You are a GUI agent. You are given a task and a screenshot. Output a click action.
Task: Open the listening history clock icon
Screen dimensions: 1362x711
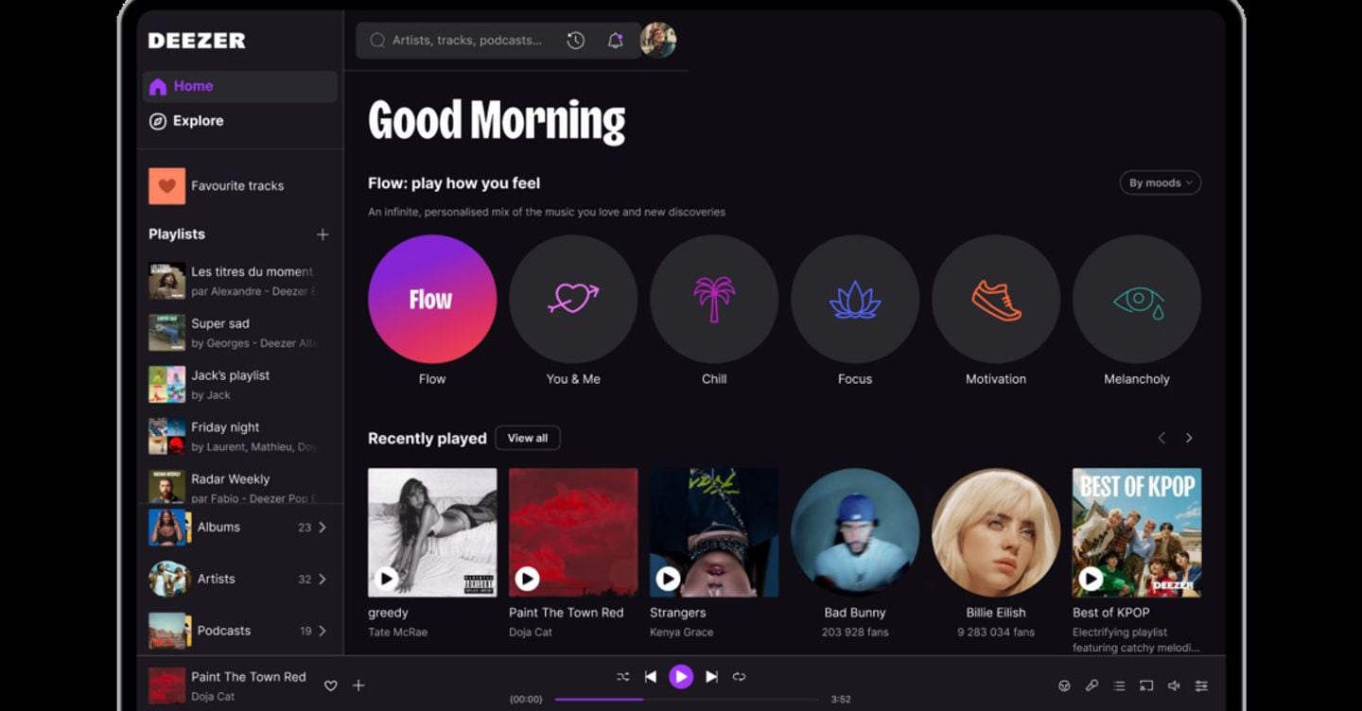(x=575, y=41)
